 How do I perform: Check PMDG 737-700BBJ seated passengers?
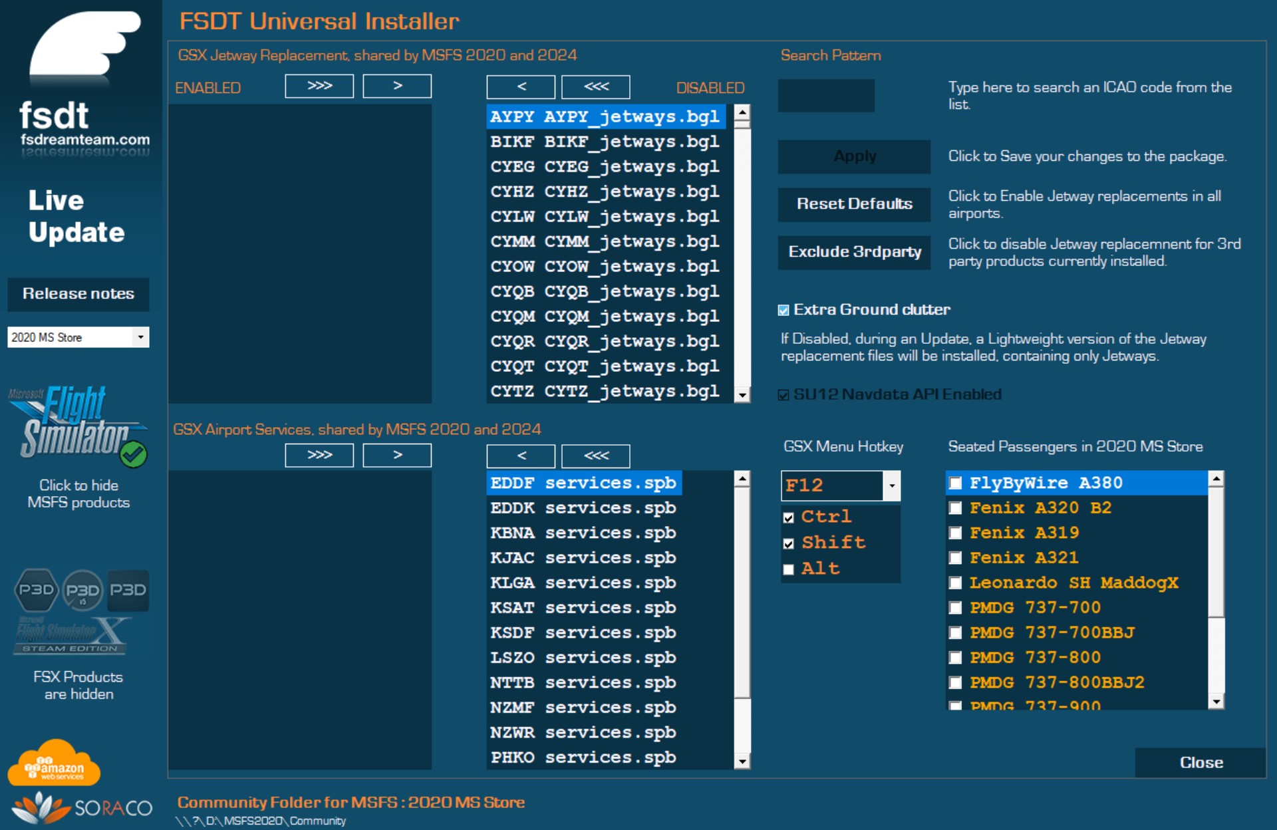(x=956, y=632)
